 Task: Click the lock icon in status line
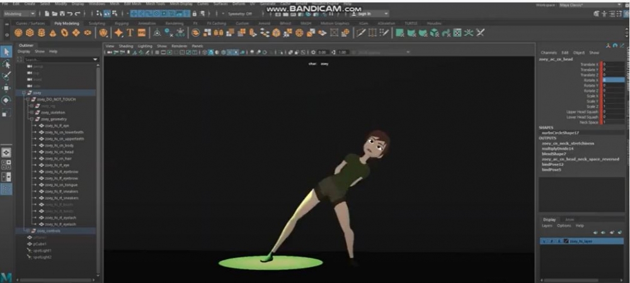click(195, 14)
